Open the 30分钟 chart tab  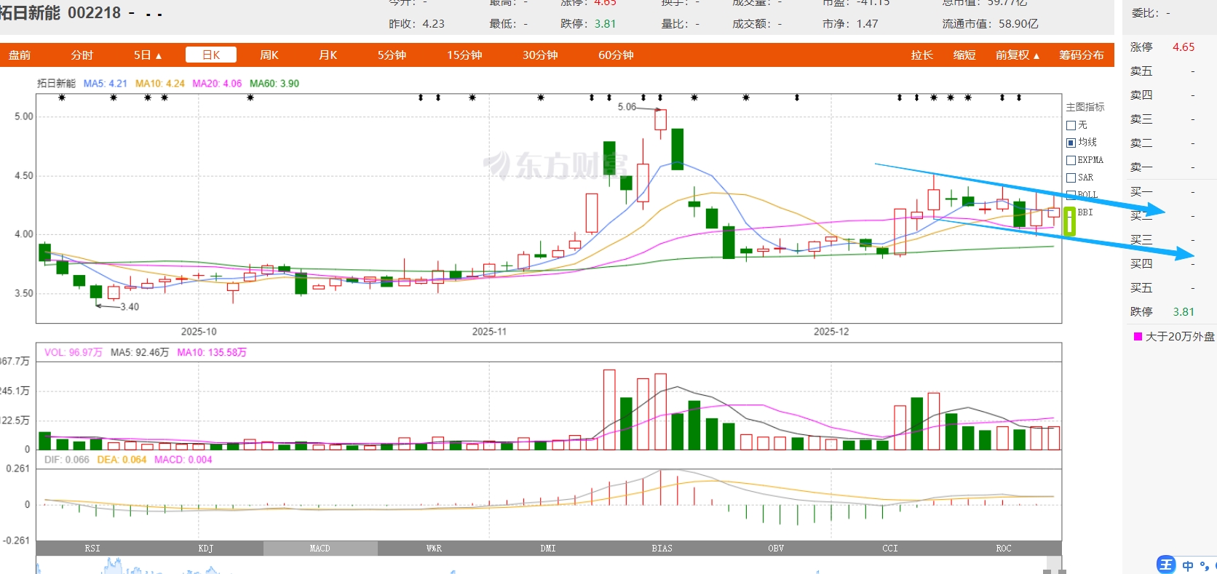(x=540, y=55)
